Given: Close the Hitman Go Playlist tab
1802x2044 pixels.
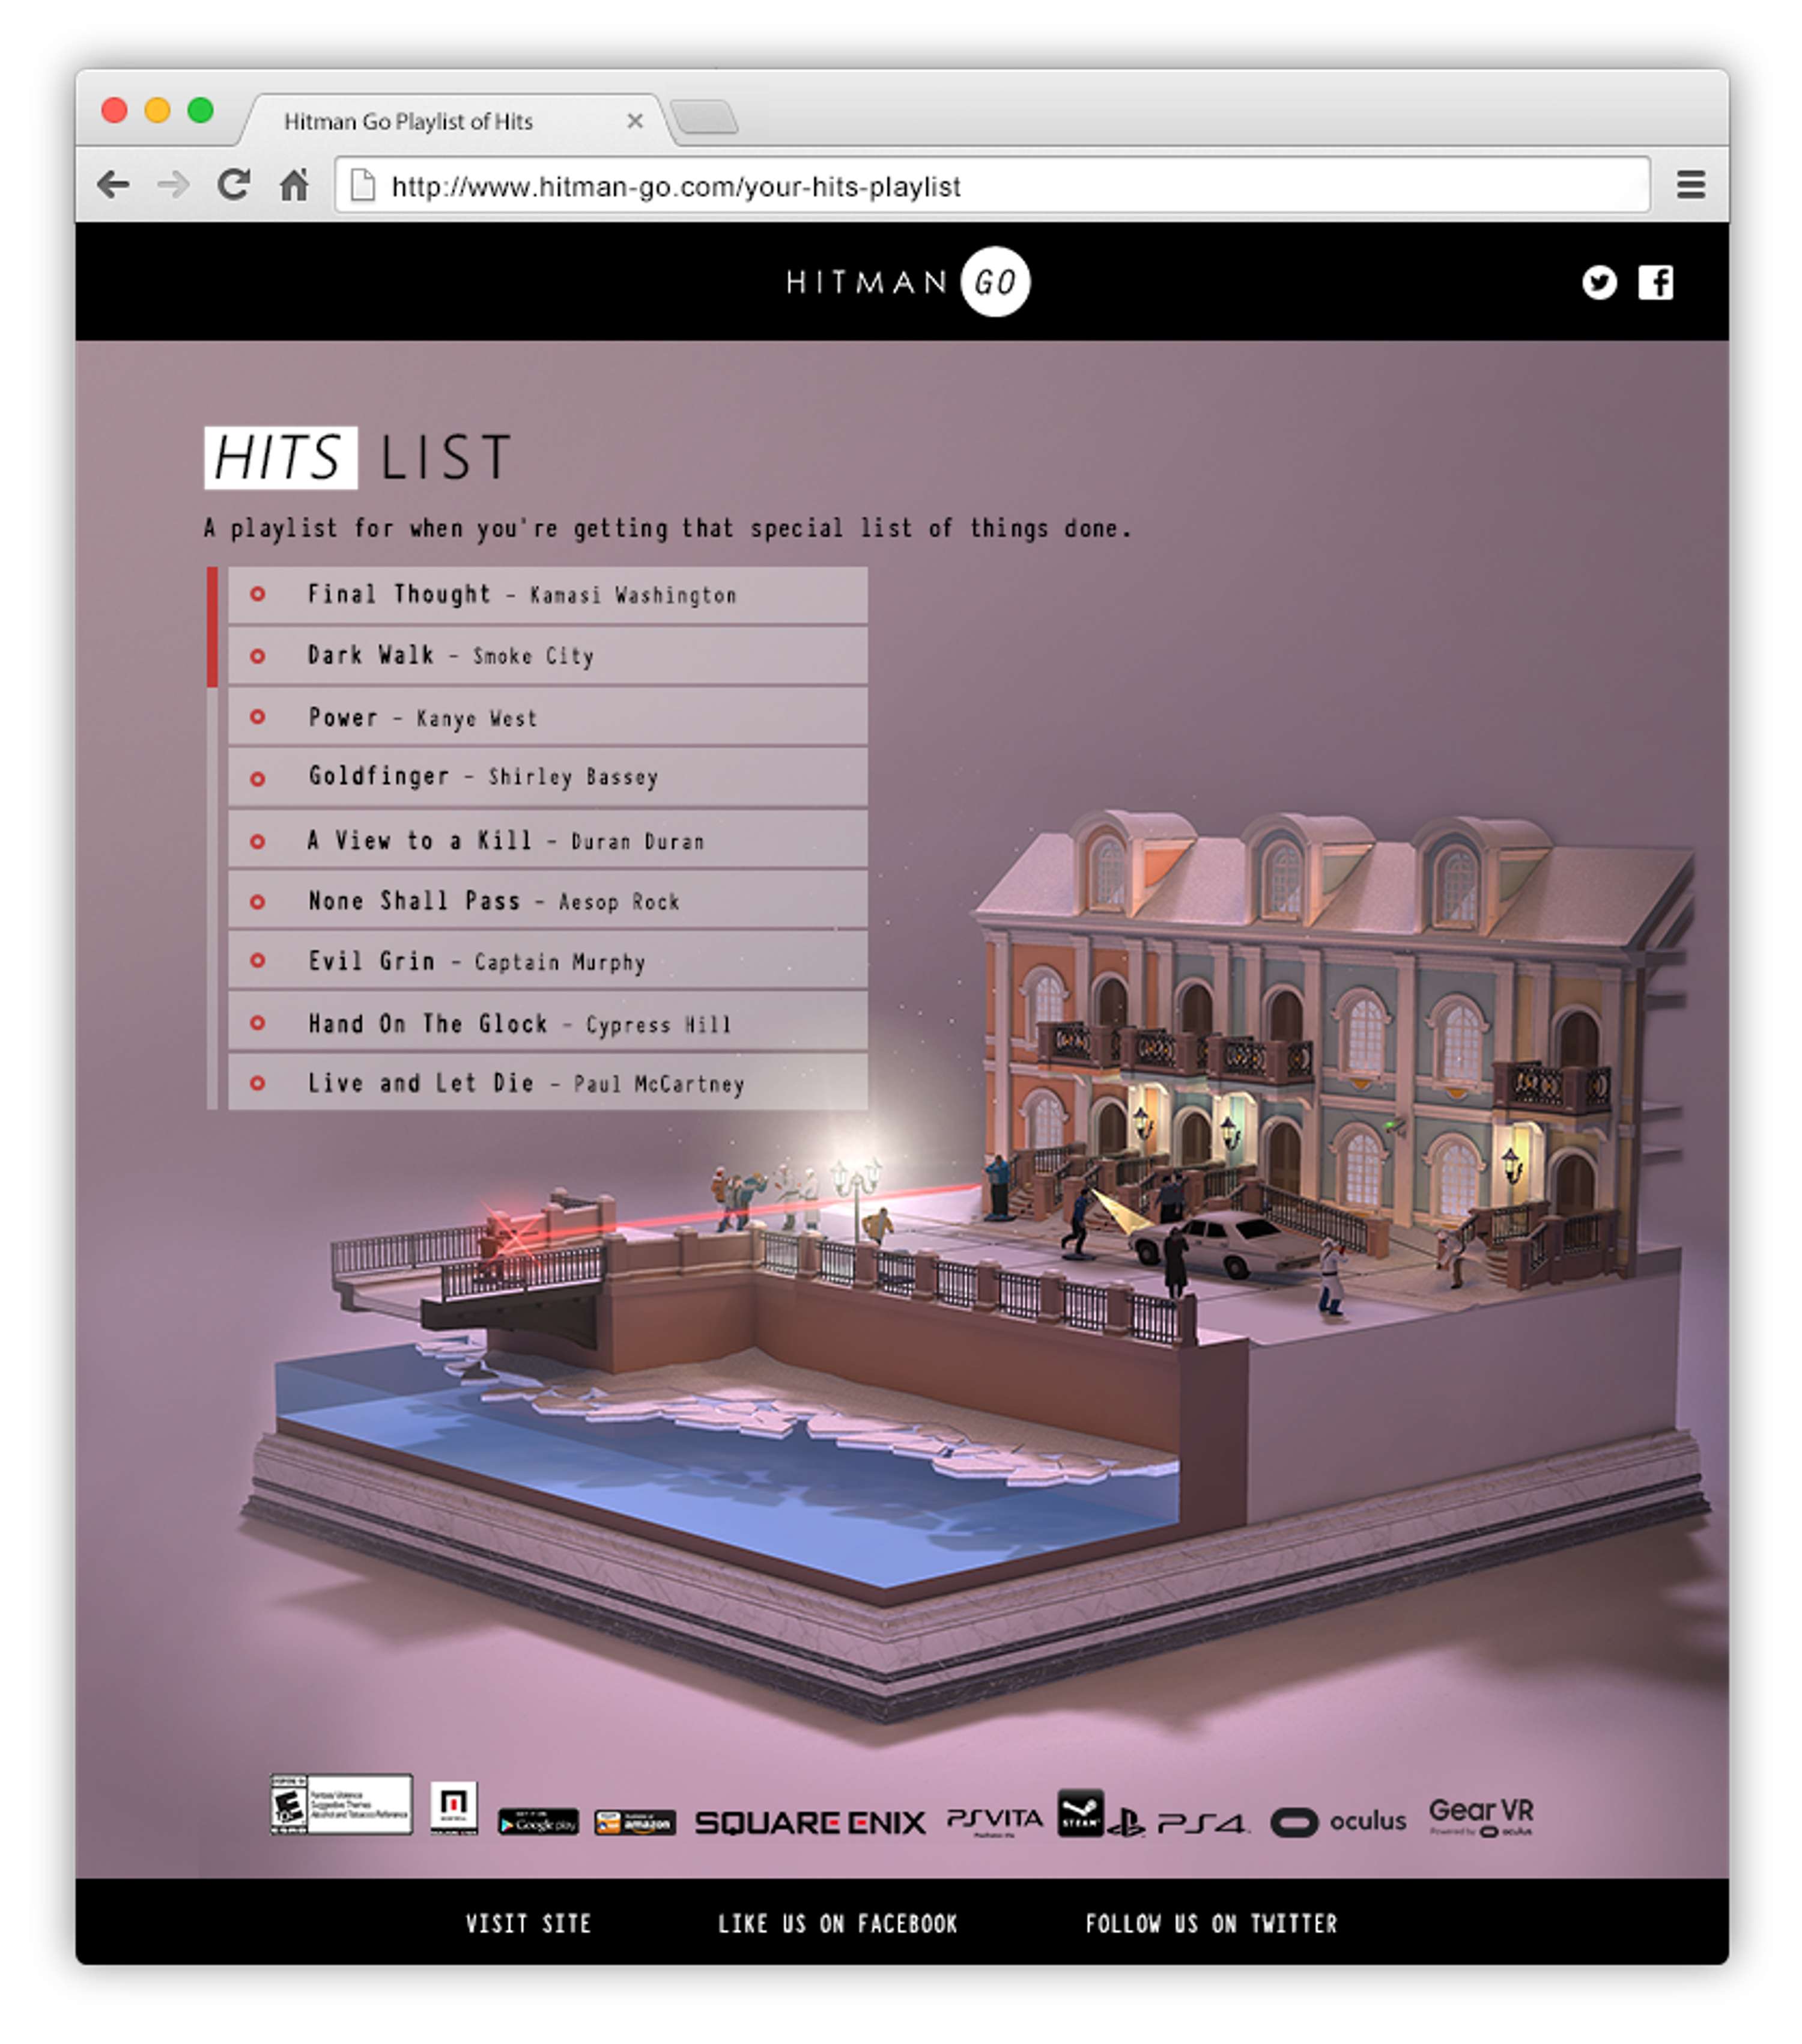Looking at the screenshot, I should (635, 121).
